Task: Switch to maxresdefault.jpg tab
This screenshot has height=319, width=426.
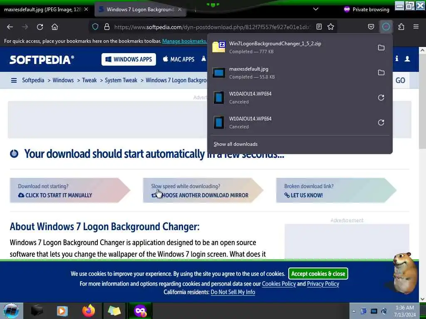Action: pyautogui.click(x=43, y=10)
